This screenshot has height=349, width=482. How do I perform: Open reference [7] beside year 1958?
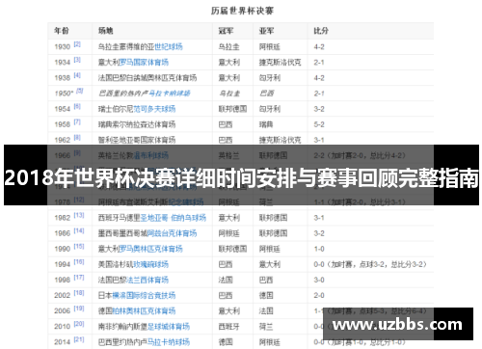click(x=77, y=121)
